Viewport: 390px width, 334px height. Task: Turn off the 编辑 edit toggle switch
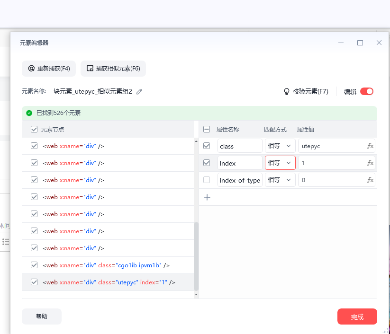(x=367, y=91)
